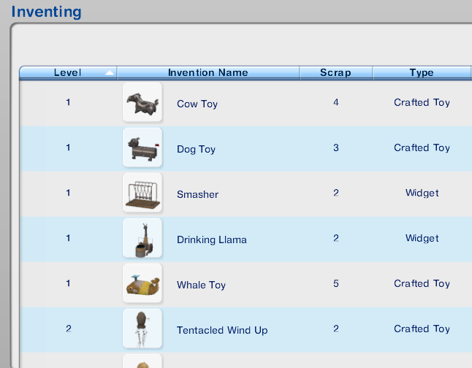Screen dimensions: 472x368
Task: Sort by Invention Name column header
Action: tap(208, 72)
